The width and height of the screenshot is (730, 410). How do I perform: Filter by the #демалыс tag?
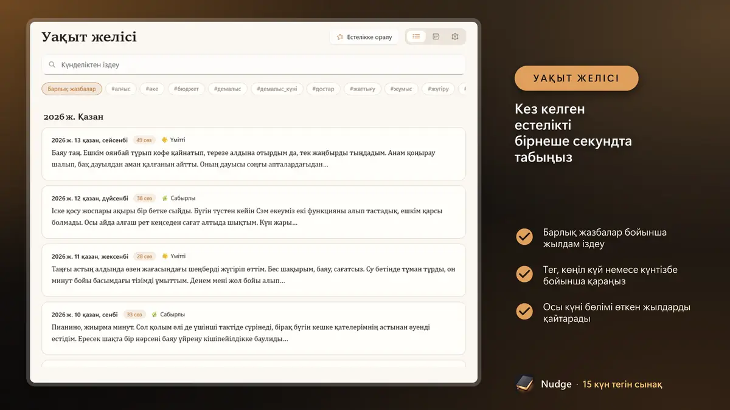click(x=228, y=89)
